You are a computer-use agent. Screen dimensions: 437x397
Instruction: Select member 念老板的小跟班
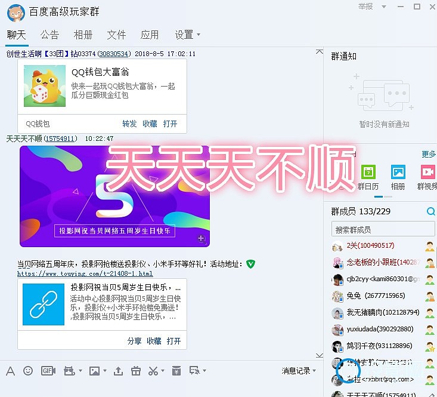383,263
